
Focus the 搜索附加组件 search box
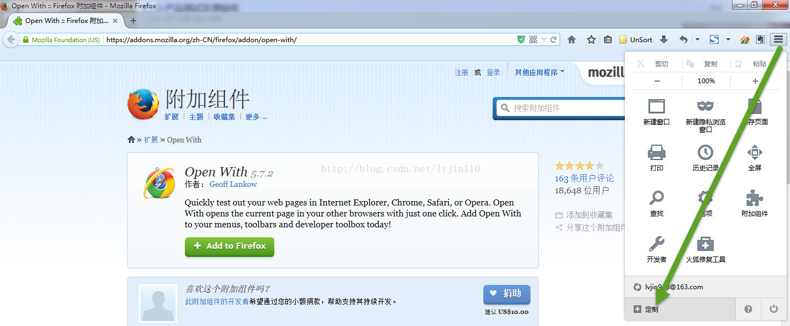pos(560,108)
